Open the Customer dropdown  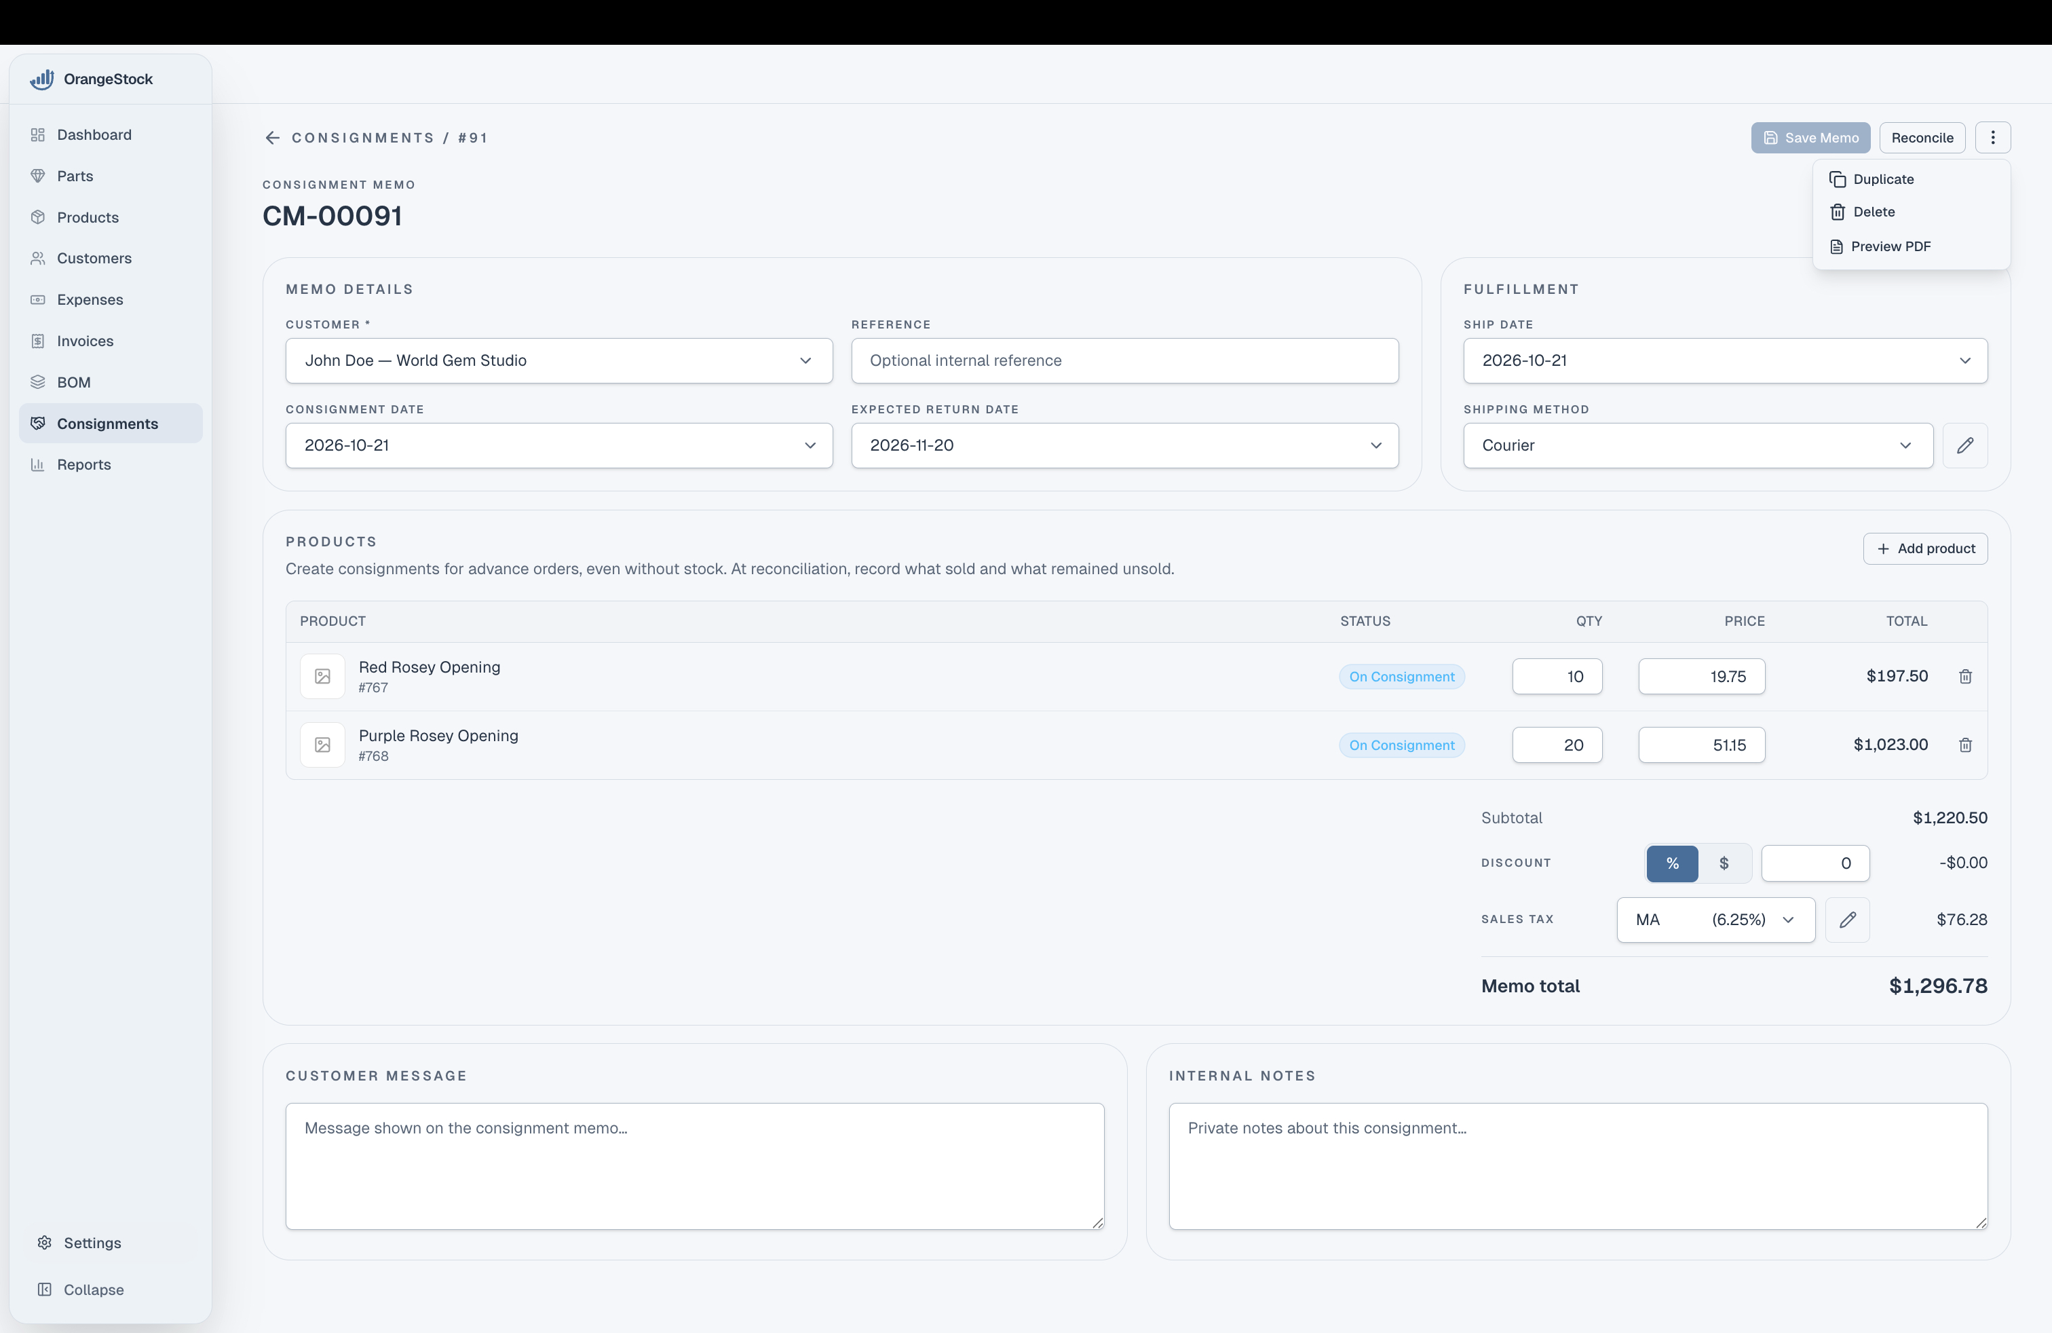click(558, 361)
